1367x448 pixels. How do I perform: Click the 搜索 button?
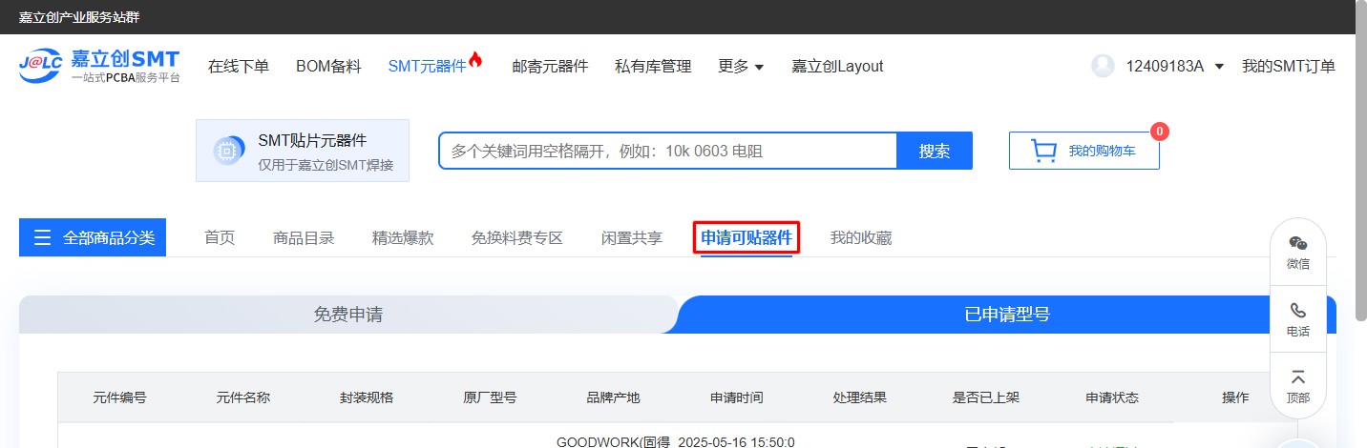(x=935, y=151)
